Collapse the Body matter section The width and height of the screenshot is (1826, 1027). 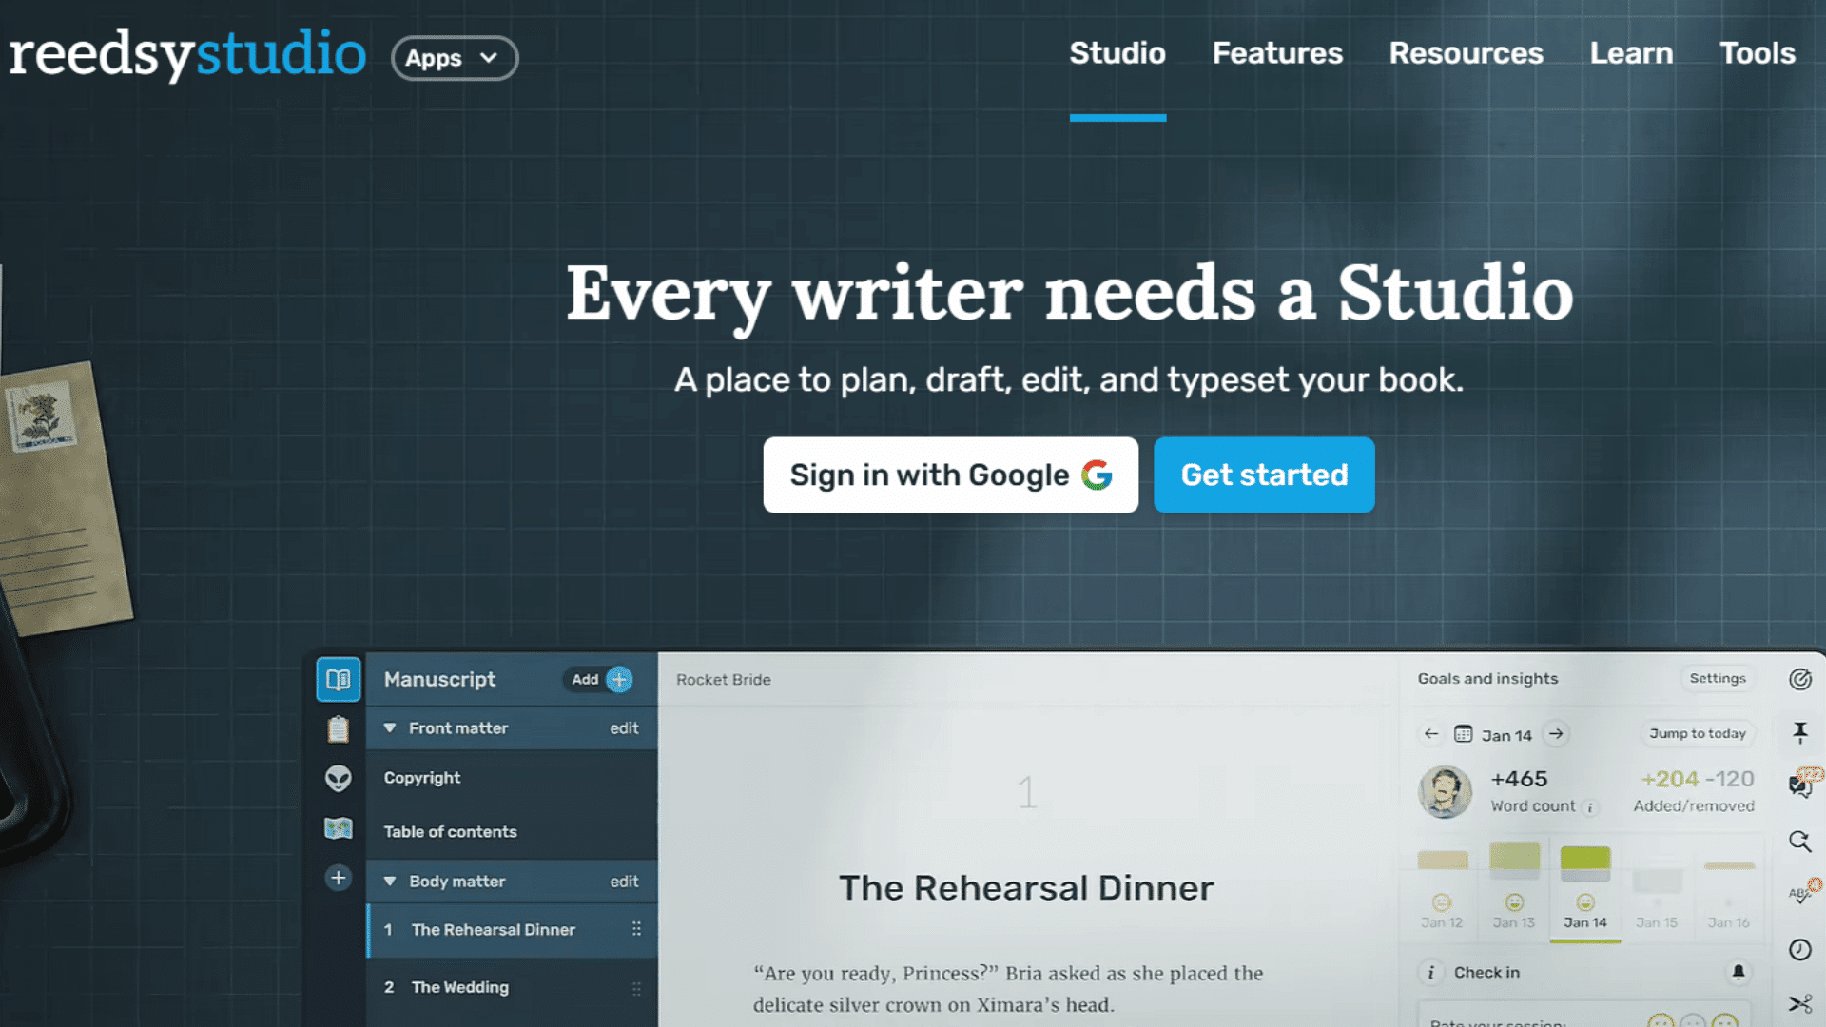point(390,882)
